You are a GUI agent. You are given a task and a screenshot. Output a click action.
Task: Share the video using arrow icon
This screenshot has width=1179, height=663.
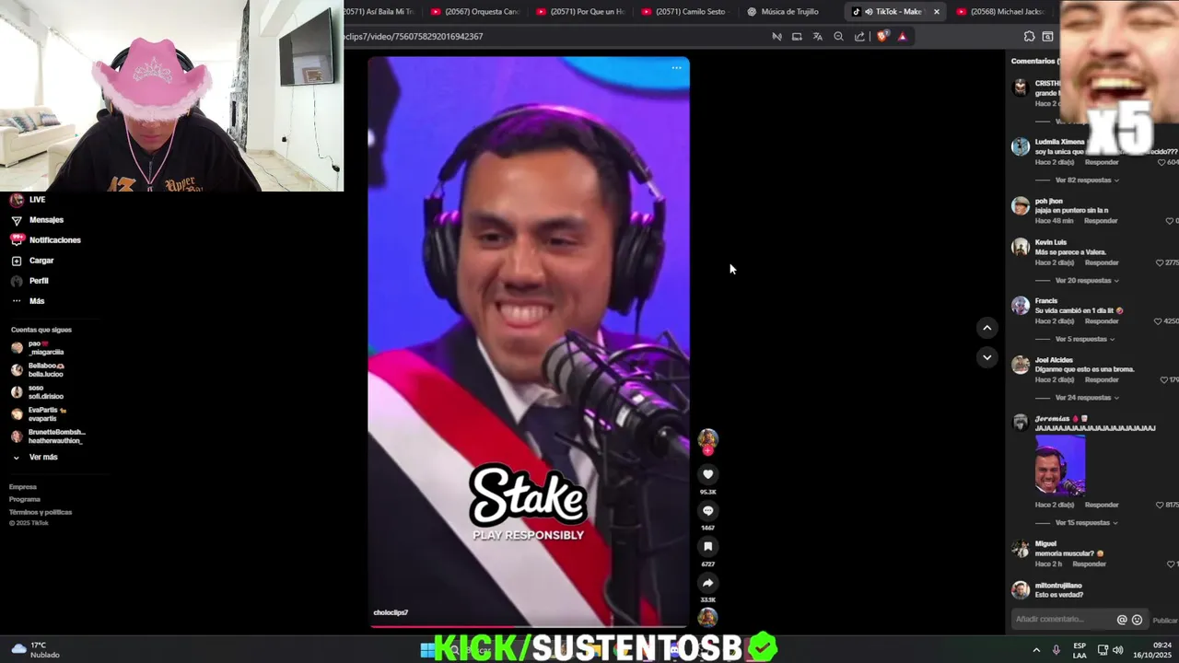point(707,583)
